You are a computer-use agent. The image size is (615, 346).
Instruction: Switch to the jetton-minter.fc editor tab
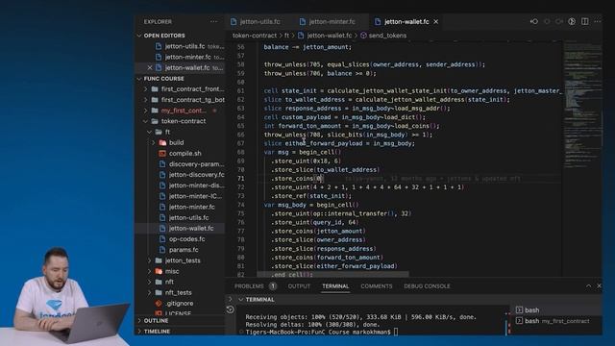click(x=332, y=21)
